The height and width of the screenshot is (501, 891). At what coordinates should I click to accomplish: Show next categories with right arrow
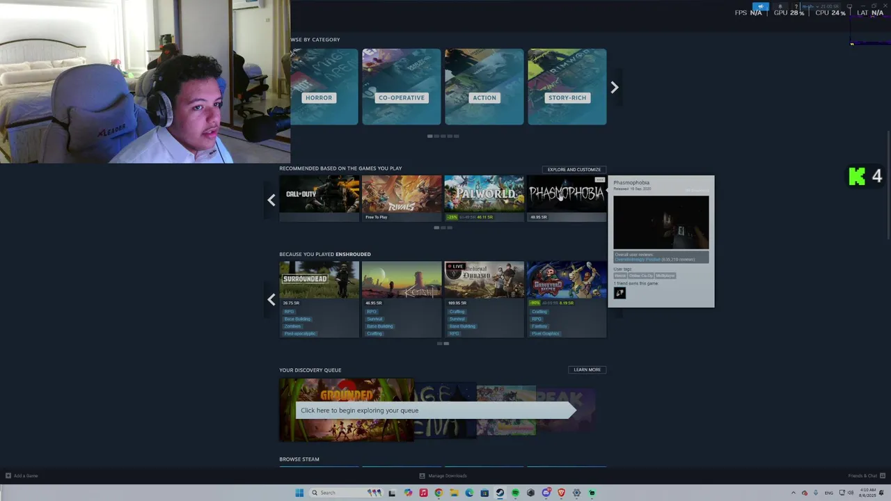point(614,87)
